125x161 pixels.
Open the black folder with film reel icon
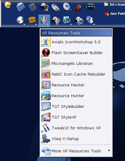79,21
